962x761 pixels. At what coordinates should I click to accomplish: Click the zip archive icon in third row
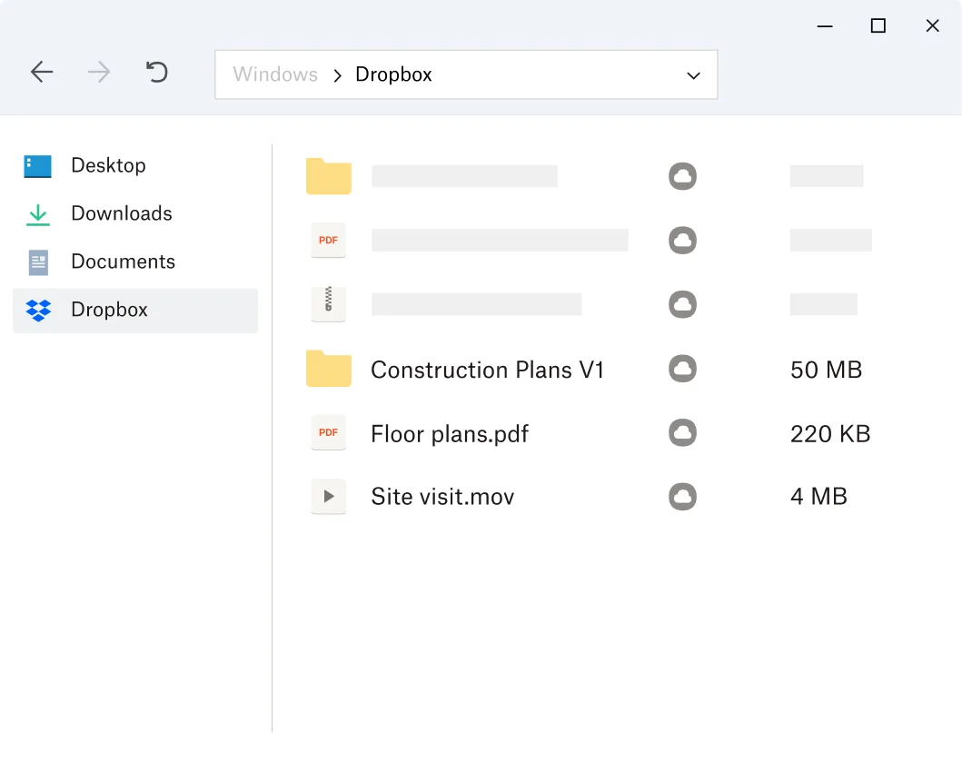coord(328,303)
